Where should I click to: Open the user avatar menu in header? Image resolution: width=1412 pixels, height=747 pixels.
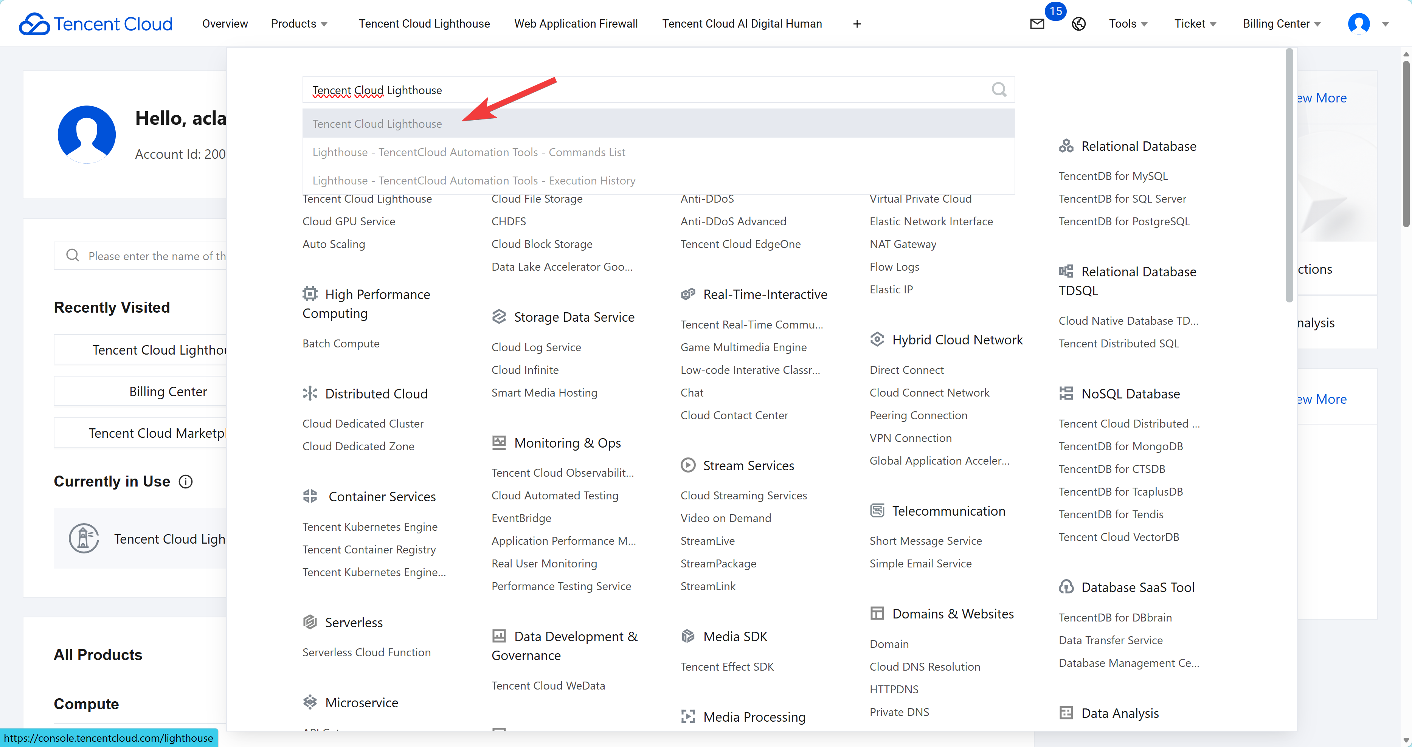(x=1359, y=23)
